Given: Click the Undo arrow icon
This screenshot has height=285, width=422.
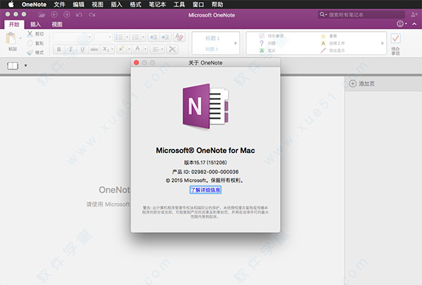Looking at the screenshot, I should click(x=79, y=15).
